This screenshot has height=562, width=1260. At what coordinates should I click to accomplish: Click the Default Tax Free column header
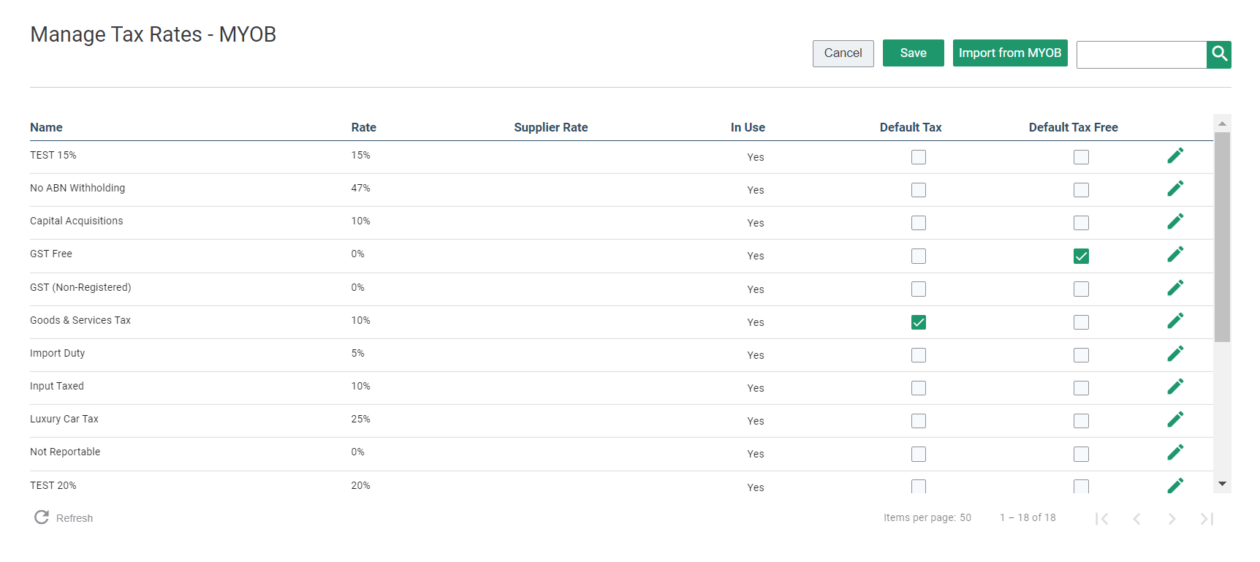click(x=1073, y=127)
